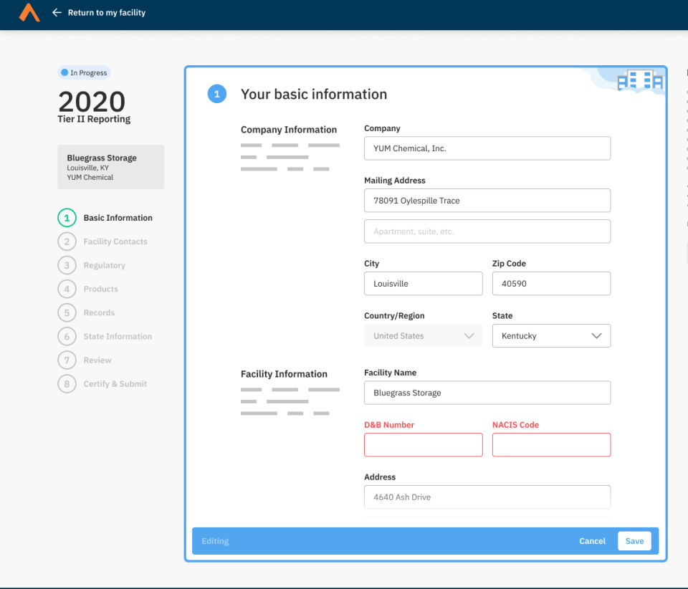Screen dimensions: 688x589
Task: Save the basic information form
Action: pyautogui.click(x=634, y=541)
